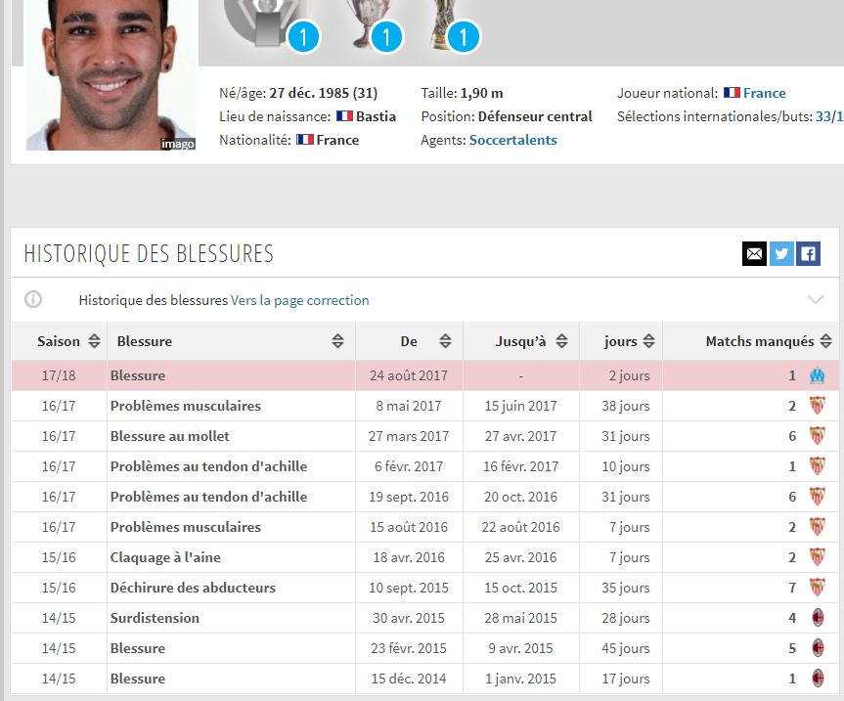Click the player's portrait photo
This screenshot has height=701, width=844.
[105, 73]
